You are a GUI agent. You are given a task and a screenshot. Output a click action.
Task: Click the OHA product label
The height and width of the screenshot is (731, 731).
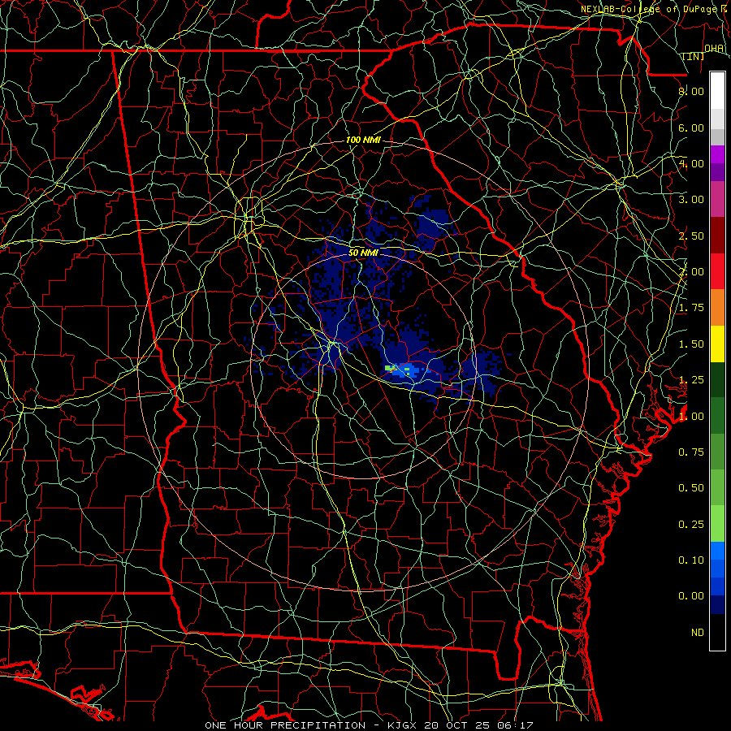pyautogui.click(x=714, y=48)
